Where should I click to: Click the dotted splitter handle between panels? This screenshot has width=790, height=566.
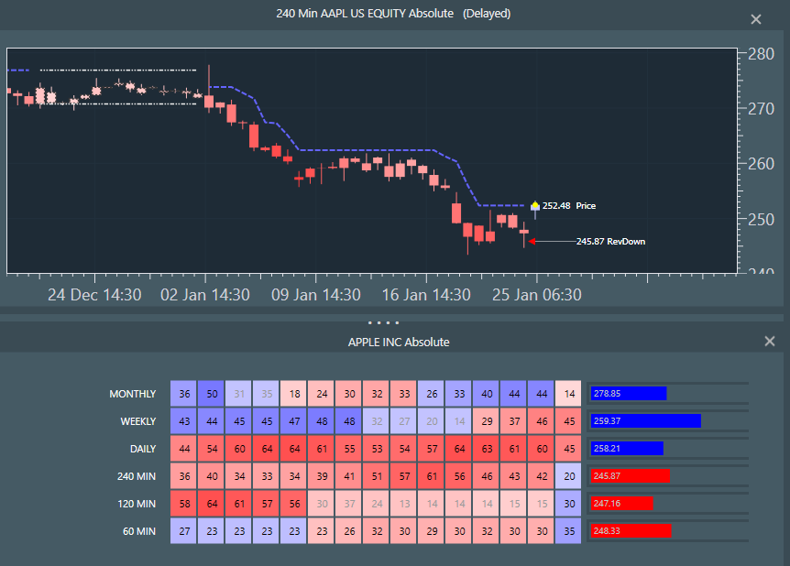click(383, 322)
